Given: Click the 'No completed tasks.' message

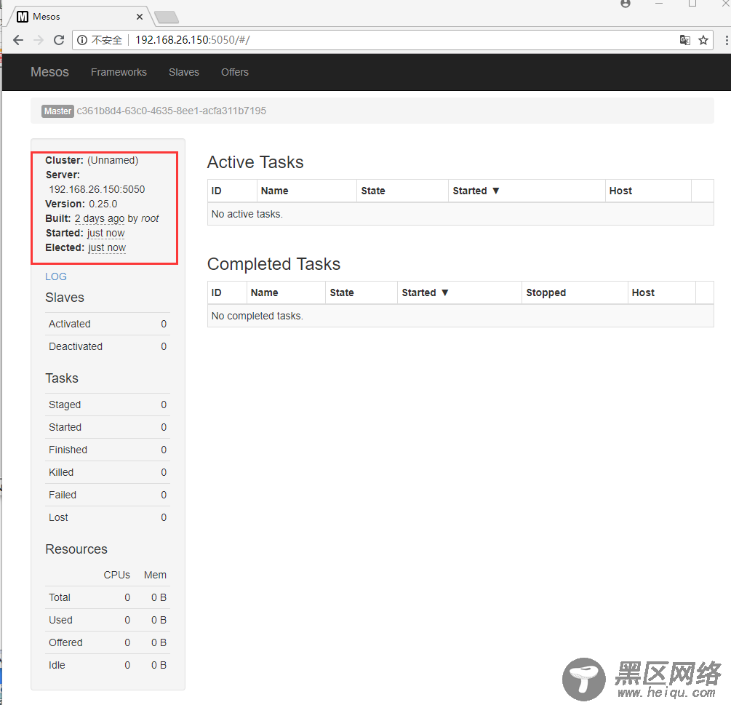Looking at the screenshot, I should (257, 316).
